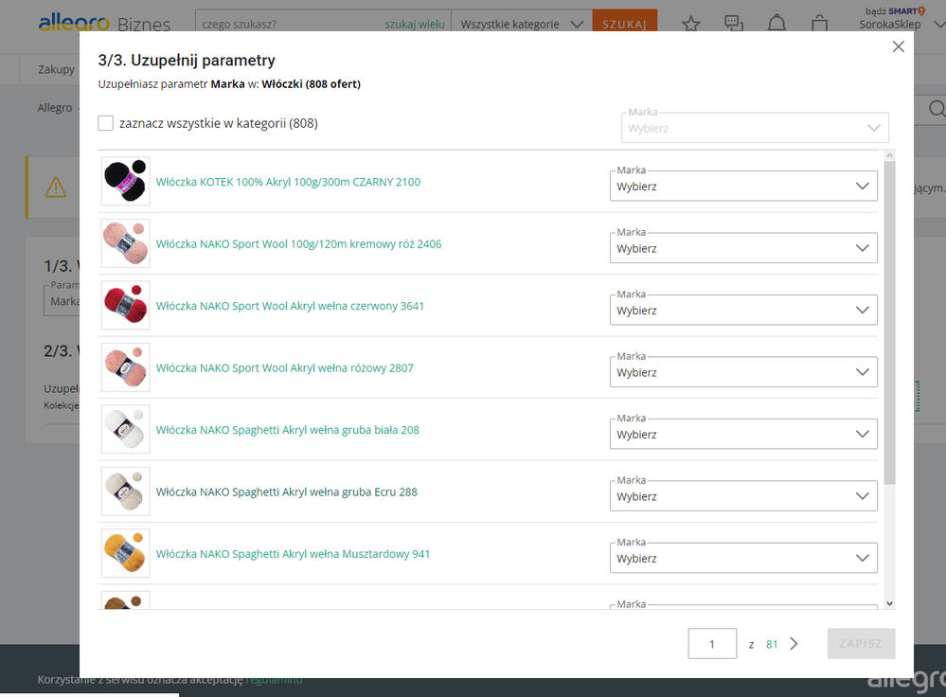The height and width of the screenshot is (697, 946).
Task: Click black KOTEK yarn thumbnail
Action: coord(126,181)
